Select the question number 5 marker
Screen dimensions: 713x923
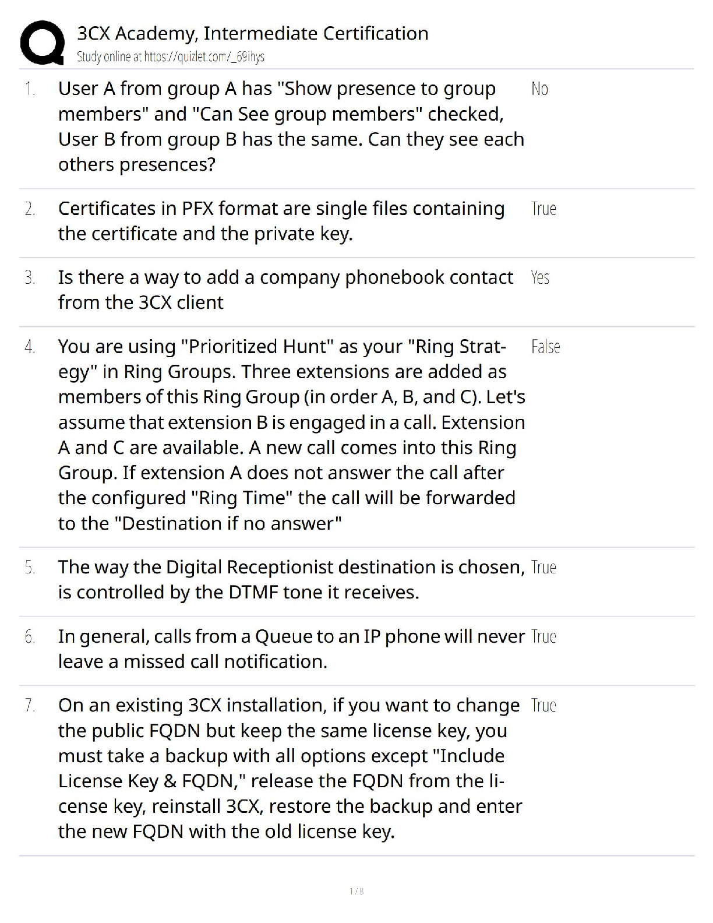tap(30, 568)
